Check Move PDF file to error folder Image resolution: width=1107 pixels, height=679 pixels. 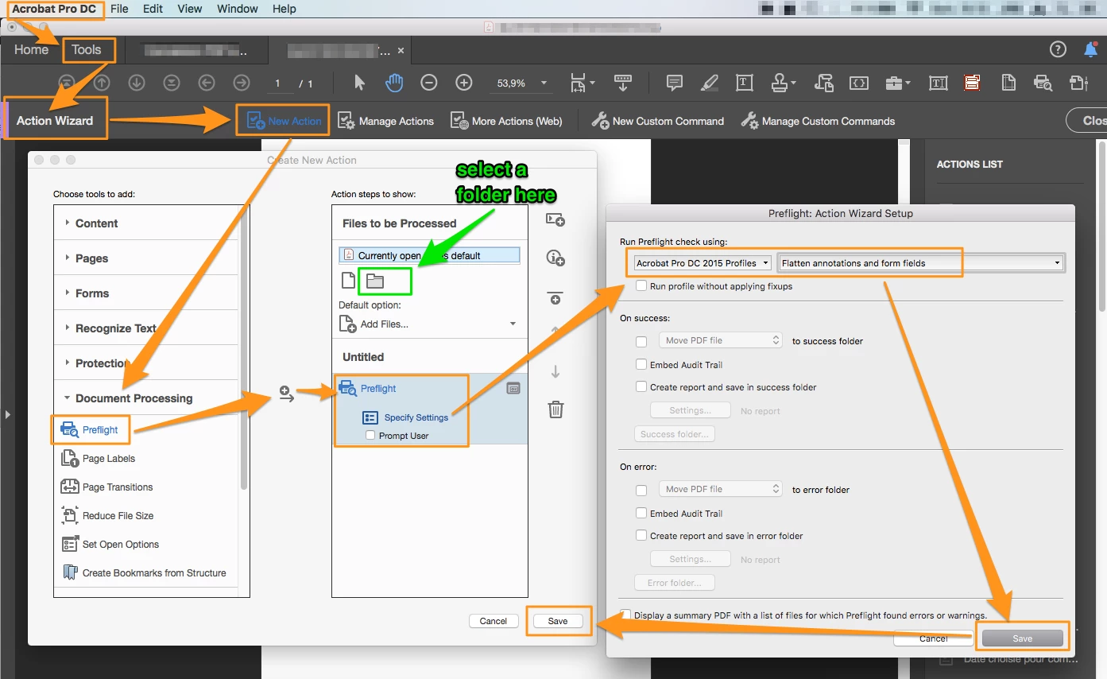click(x=641, y=490)
